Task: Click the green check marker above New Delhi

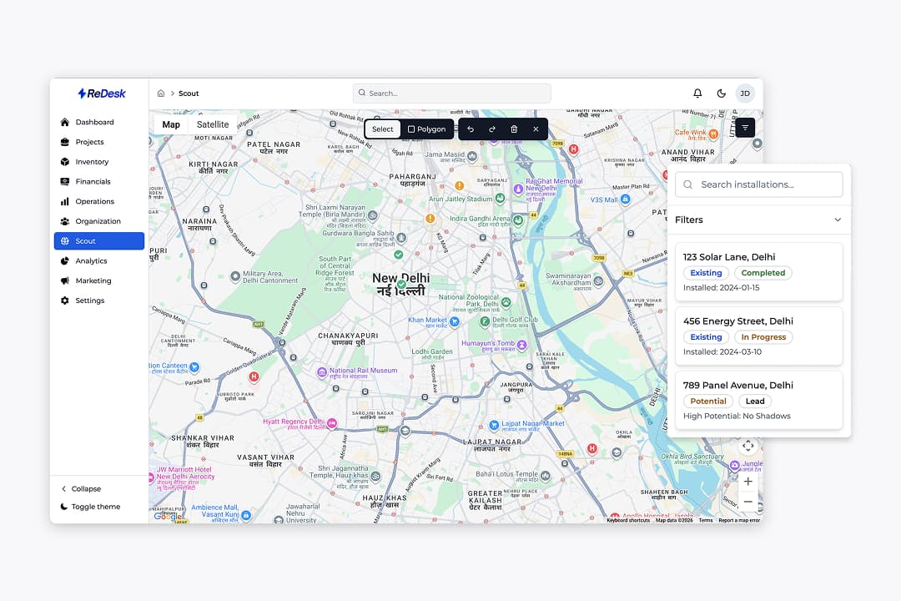Action: 398,255
